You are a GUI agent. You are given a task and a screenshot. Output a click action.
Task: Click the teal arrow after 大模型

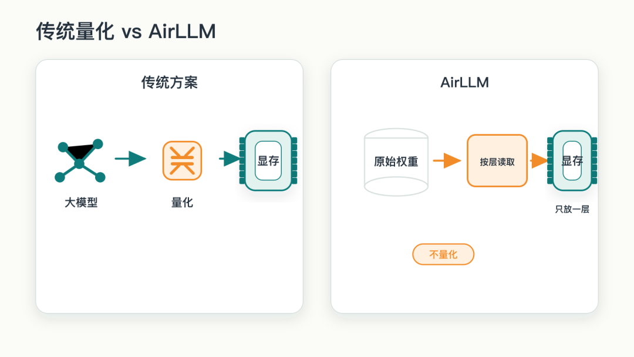coord(130,159)
